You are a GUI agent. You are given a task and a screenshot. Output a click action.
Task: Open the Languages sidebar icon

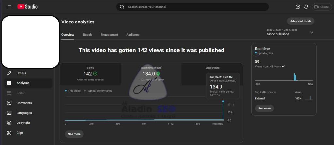[x=9, y=113]
